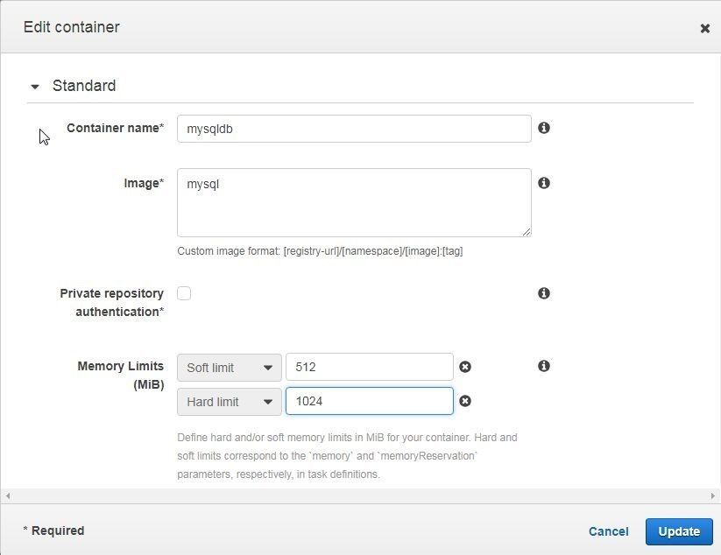The height and width of the screenshot is (555, 721).
Task: Click the horizontal scrollbar left arrow
Action: pos(8,496)
